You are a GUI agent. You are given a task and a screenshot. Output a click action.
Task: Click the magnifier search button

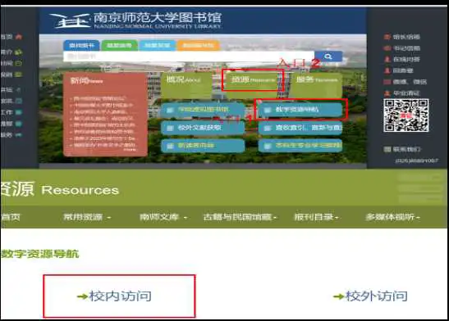tap(328, 57)
